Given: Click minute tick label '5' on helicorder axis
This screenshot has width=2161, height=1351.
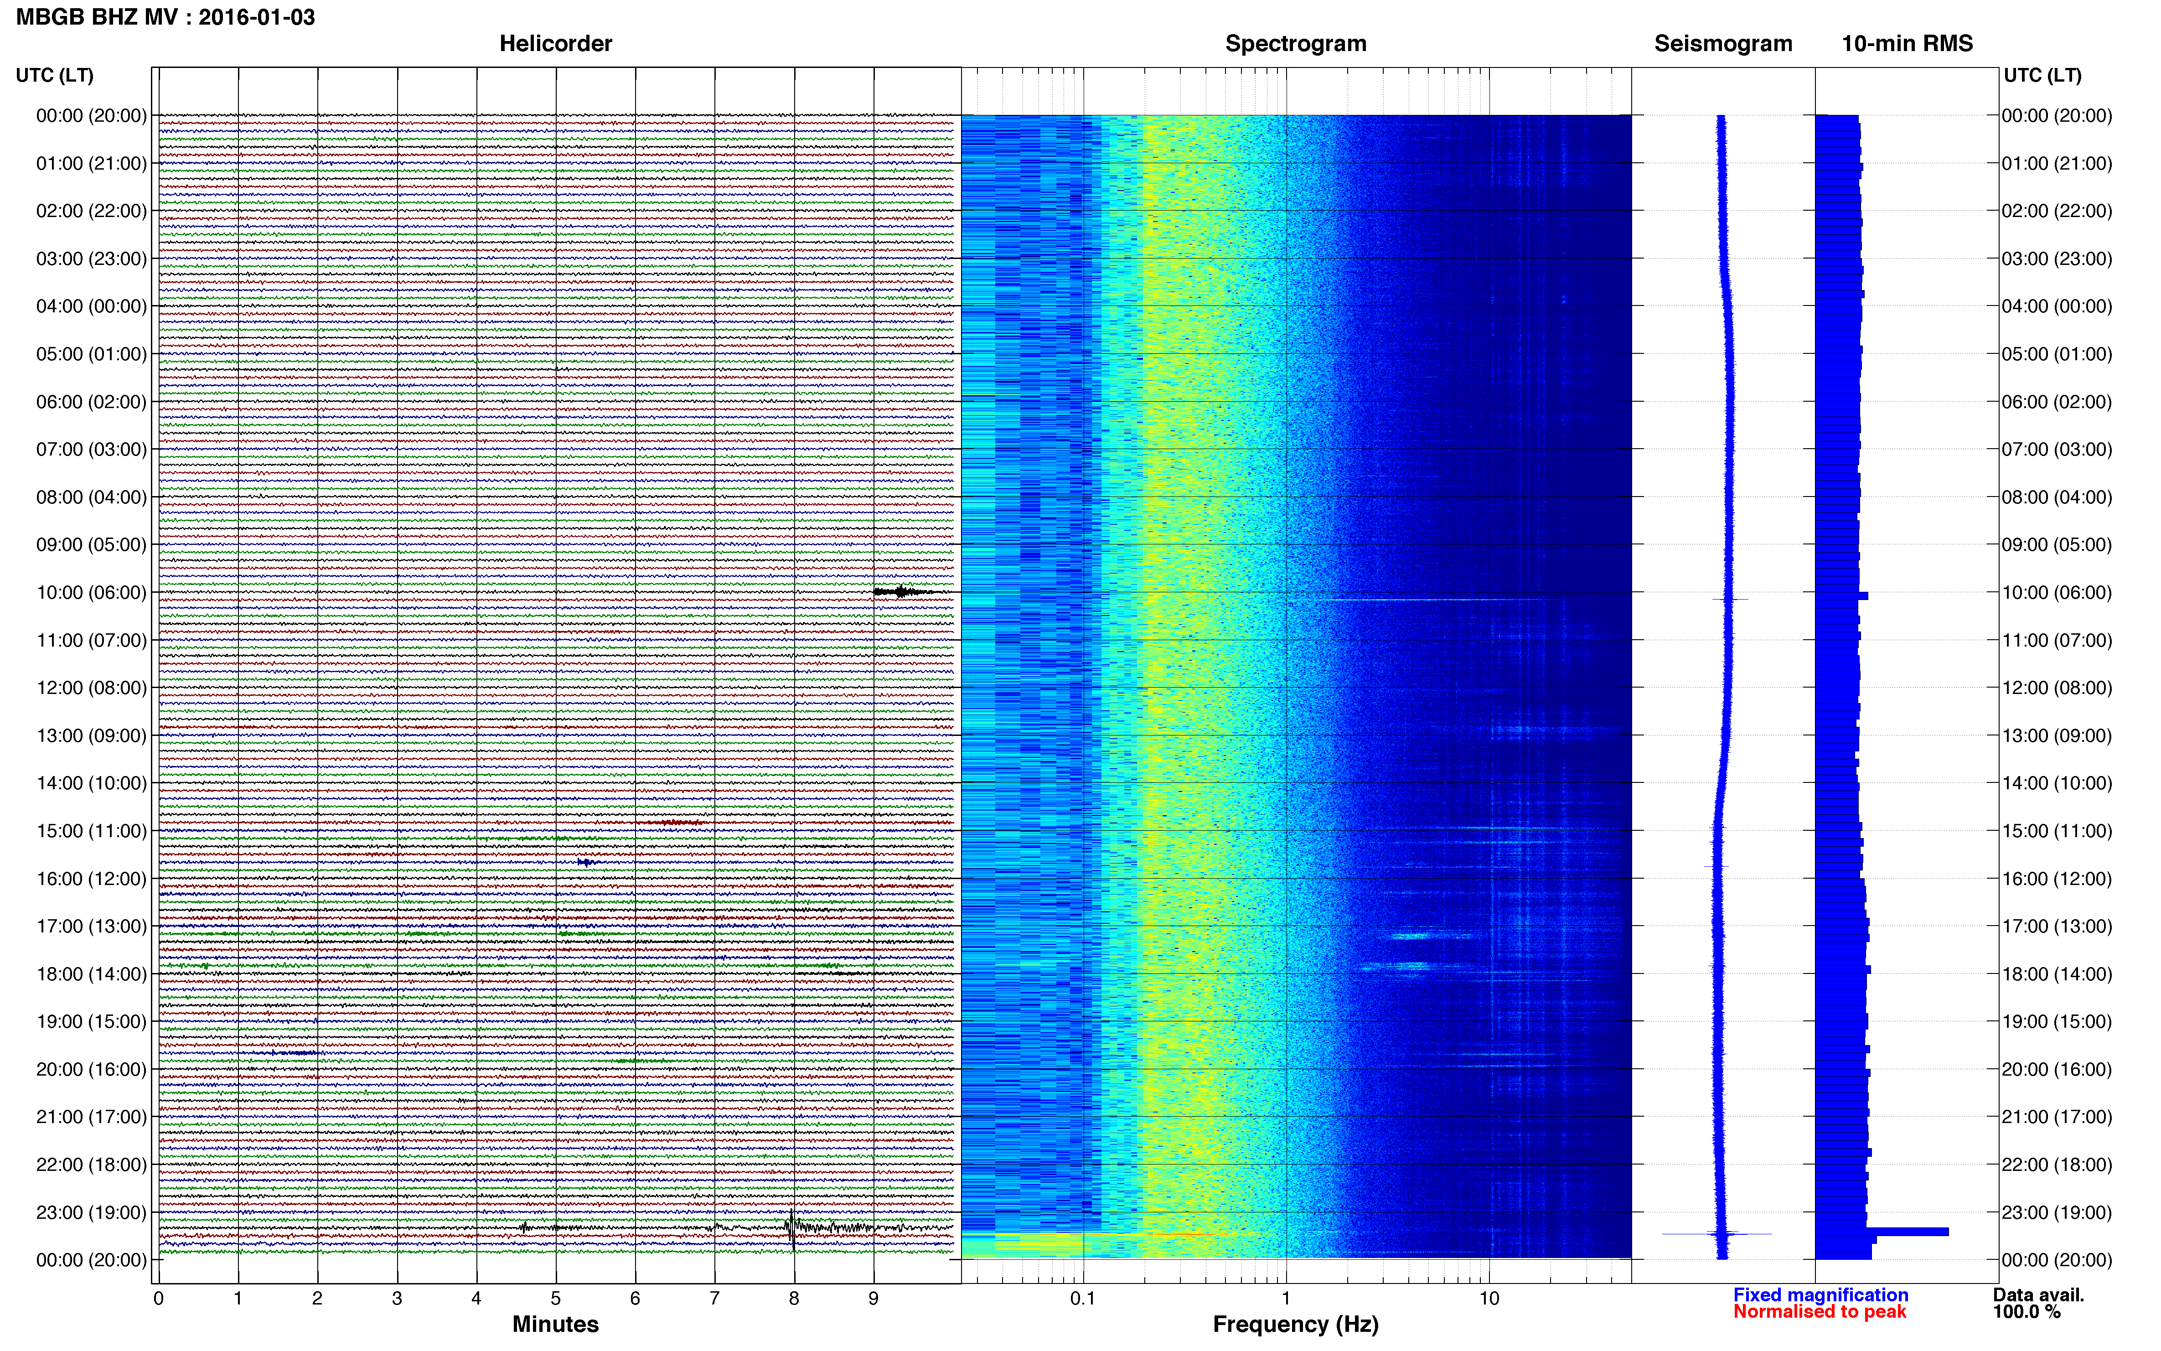Looking at the screenshot, I should [556, 1298].
